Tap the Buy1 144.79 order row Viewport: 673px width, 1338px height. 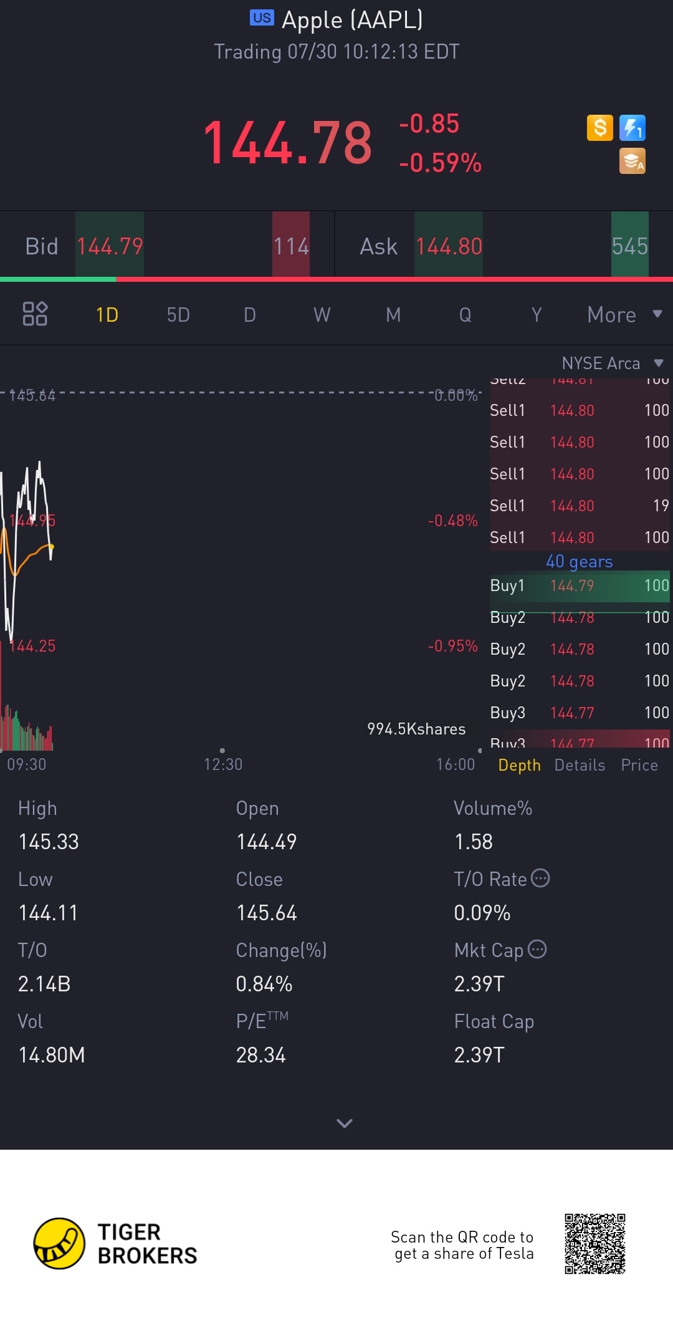pyautogui.click(x=580, y=585)
